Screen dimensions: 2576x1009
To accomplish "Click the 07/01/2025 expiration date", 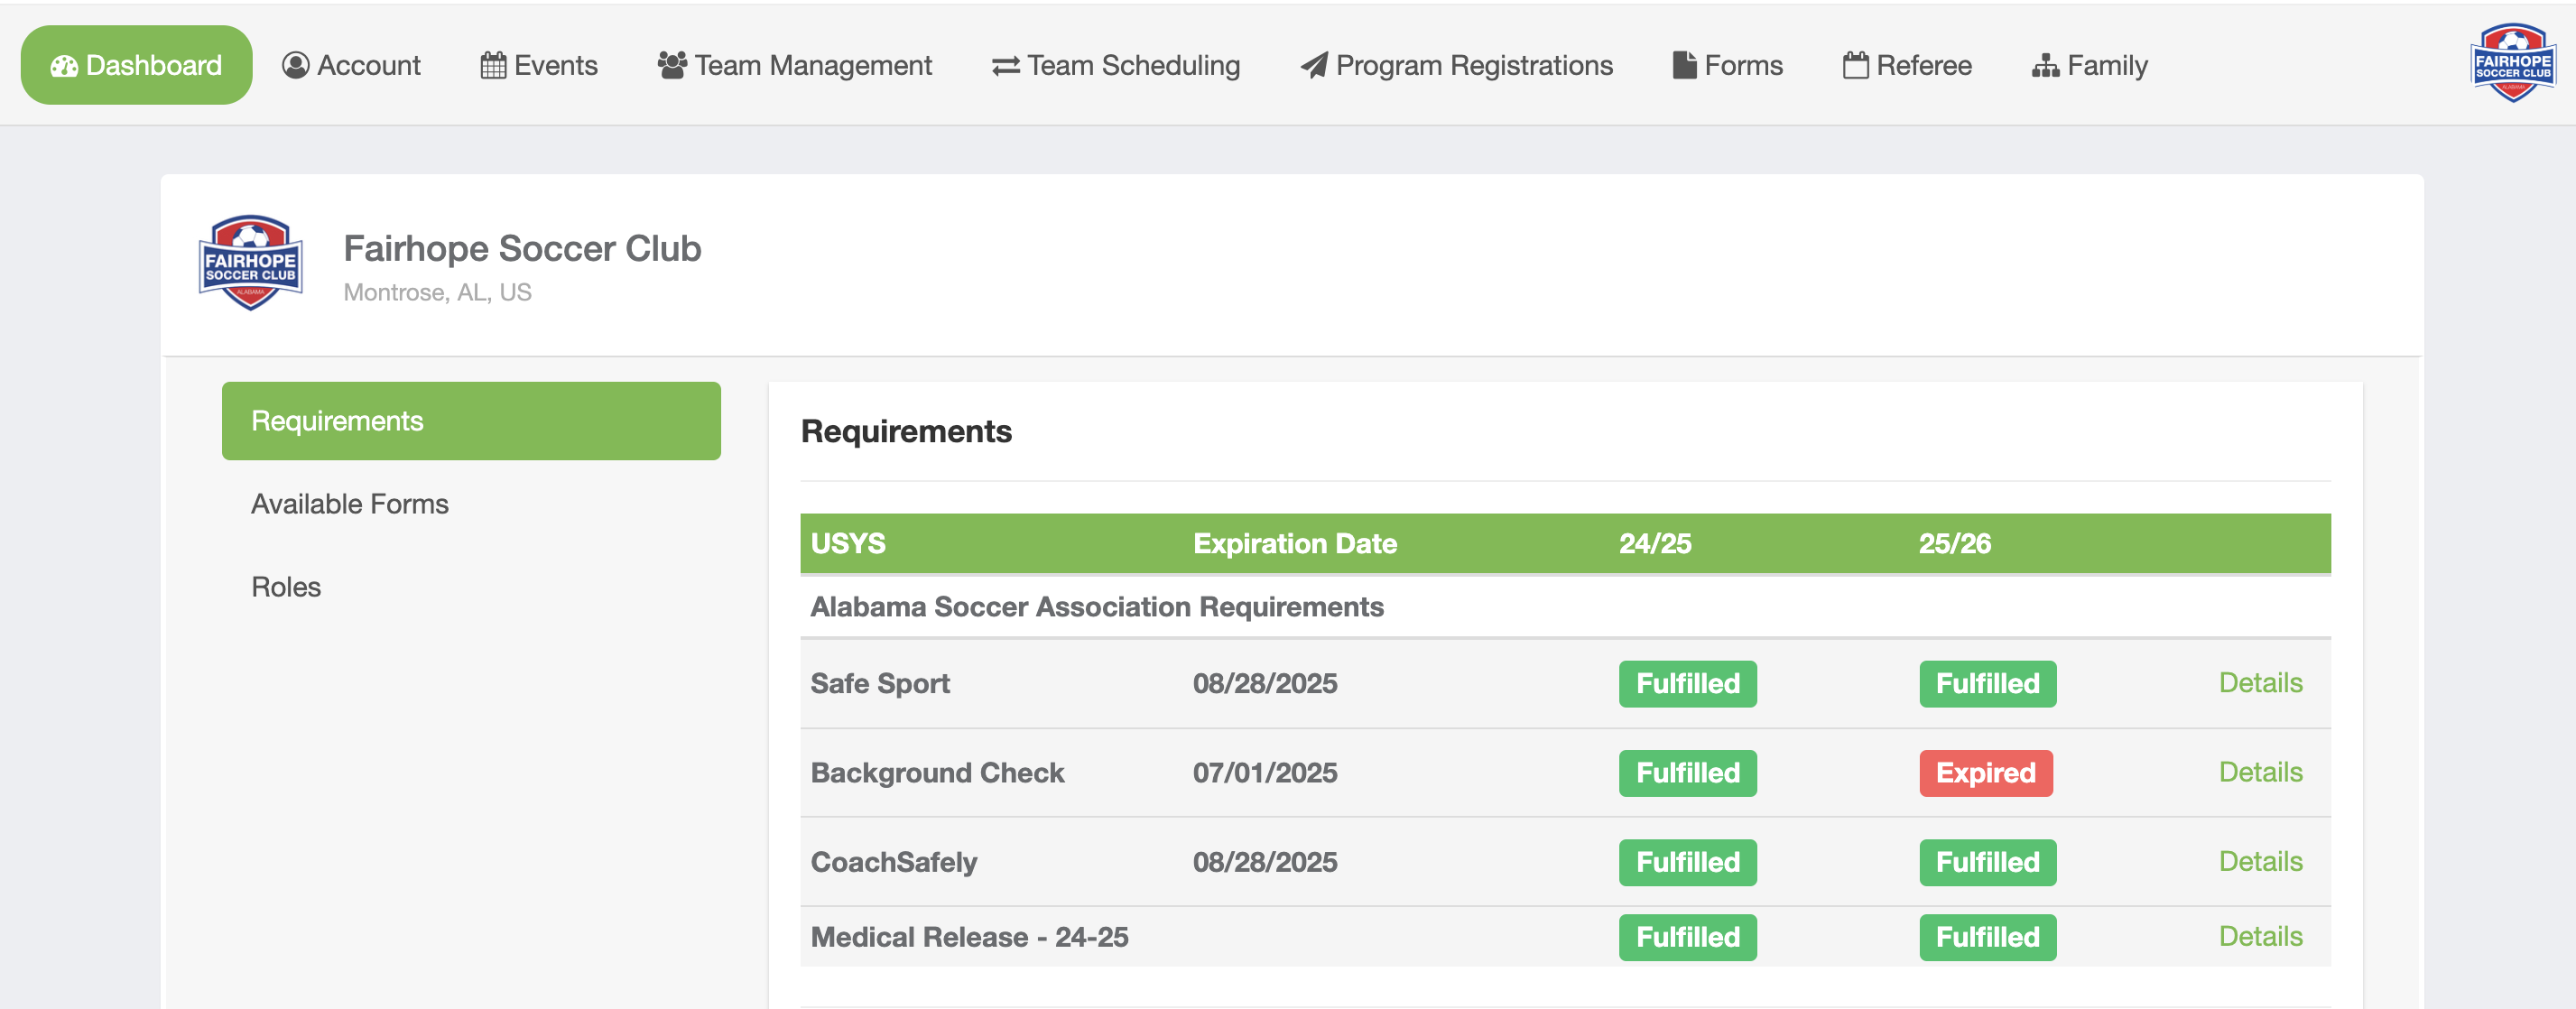I will (1265, 773).
